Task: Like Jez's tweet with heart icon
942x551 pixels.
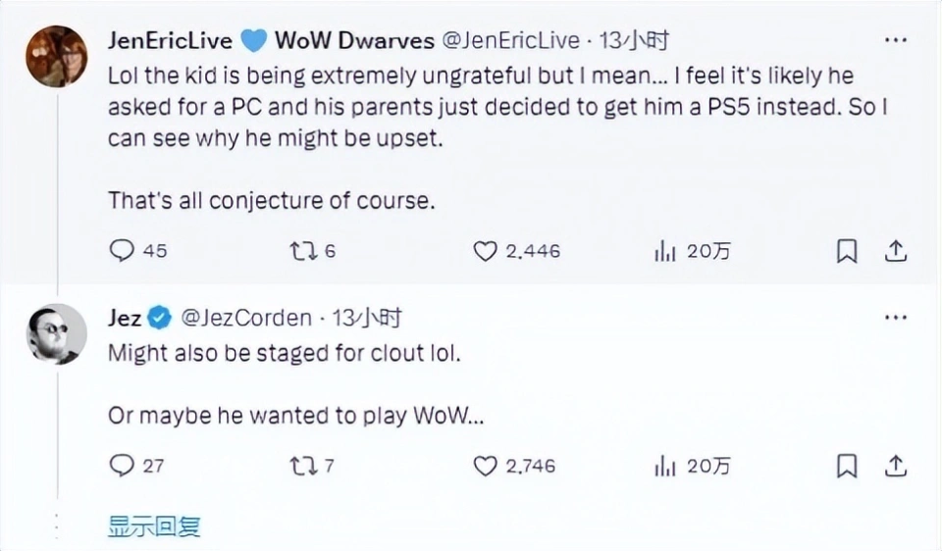Action: (485, 466)
